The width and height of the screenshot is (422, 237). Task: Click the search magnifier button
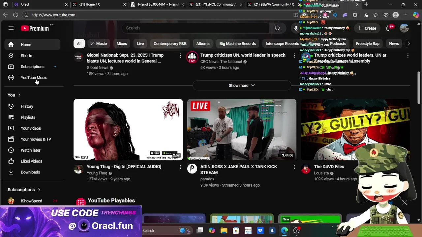tap(278, 28)
